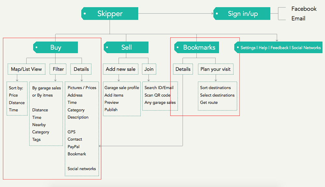325x187 pixels.
Task: Open Feedback in the teal bar
Action: [x=279, y=48]
